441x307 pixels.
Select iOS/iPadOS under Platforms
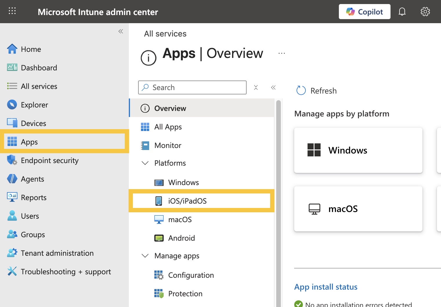pyautogui.click(x=187, y=201)
